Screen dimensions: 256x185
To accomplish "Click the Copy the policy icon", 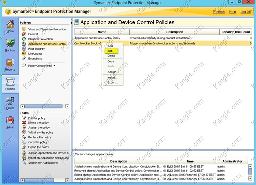I will click(x=24, y=142).
